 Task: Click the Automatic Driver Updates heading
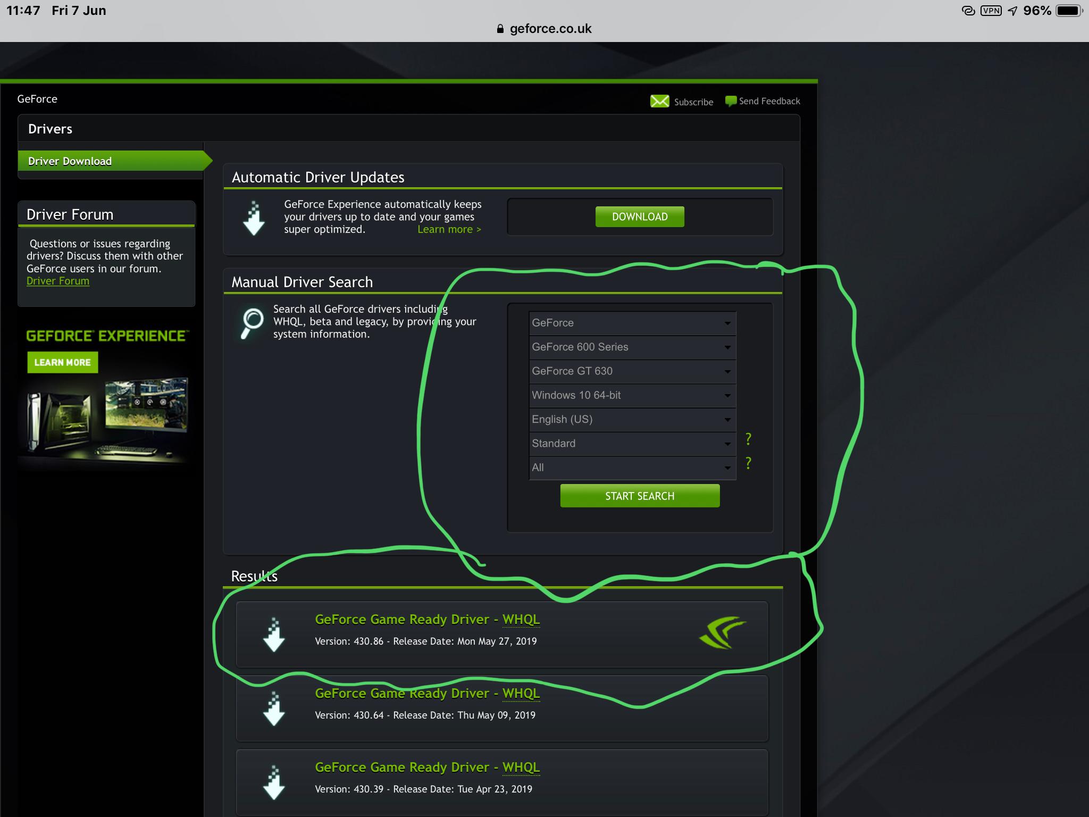coord(318,177)
